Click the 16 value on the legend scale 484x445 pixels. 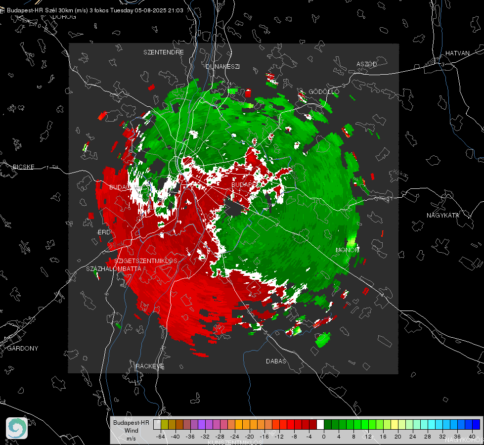[x=383, y=437]
